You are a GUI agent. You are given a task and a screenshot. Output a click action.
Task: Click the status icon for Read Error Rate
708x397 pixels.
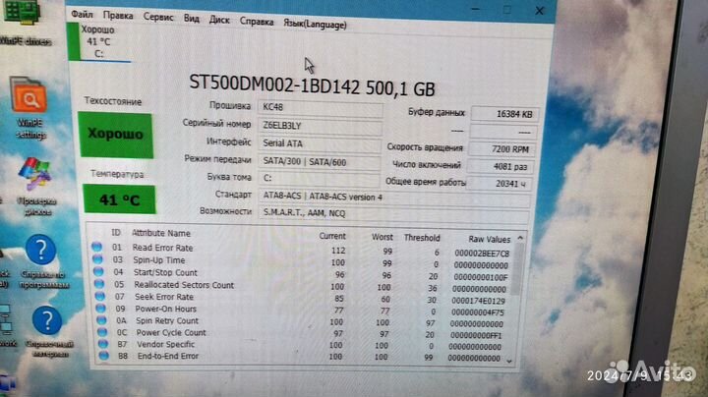96,247
